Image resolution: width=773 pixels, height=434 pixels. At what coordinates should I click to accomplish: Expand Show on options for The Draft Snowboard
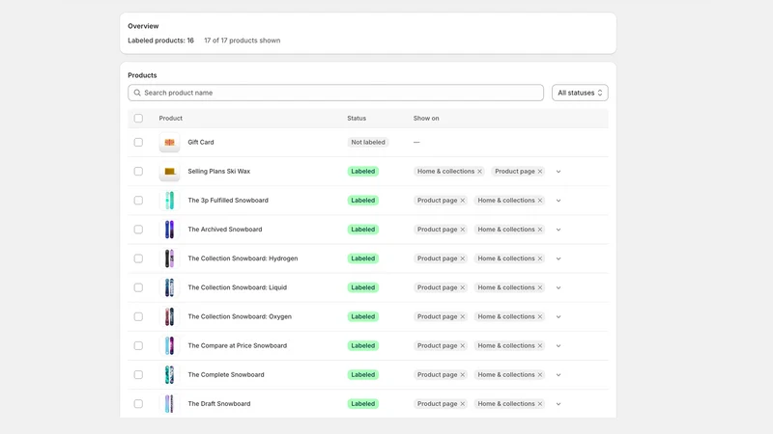coord(558,403)
